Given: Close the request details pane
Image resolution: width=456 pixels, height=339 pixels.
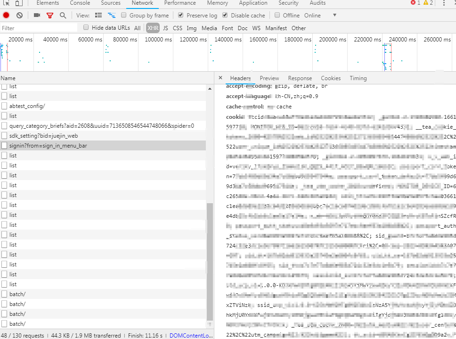Looking at the screenshot, I should 220,78.
